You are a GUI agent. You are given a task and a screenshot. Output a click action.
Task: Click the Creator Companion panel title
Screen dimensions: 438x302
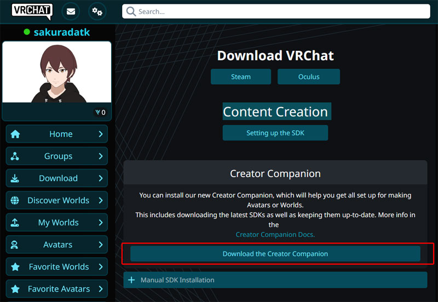[275, 173]
